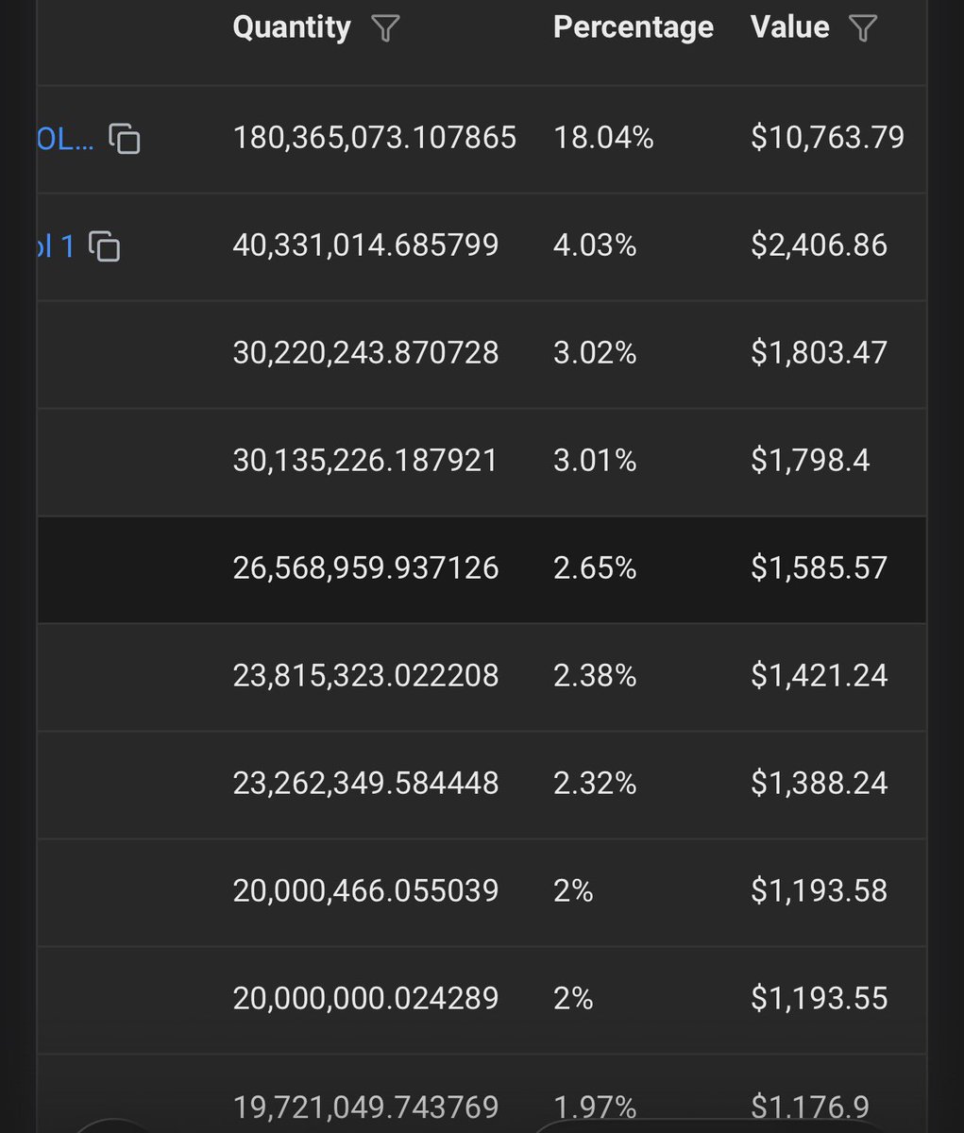Open the Value column filter
Screen dimensions: 964x1133
tap(863, 28)
